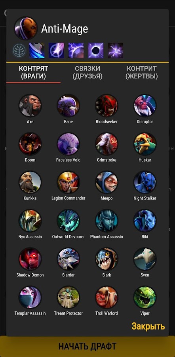Pick the Viper hero portrait
The width and height of the screenshot is (175, 357).
pos(145,297)
